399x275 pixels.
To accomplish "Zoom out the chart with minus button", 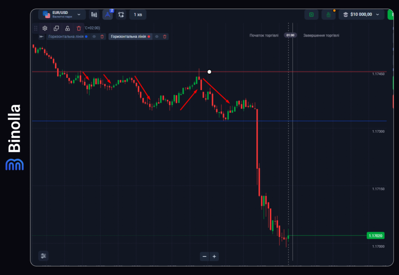I will pyautogui.click(x=205, y=257).
